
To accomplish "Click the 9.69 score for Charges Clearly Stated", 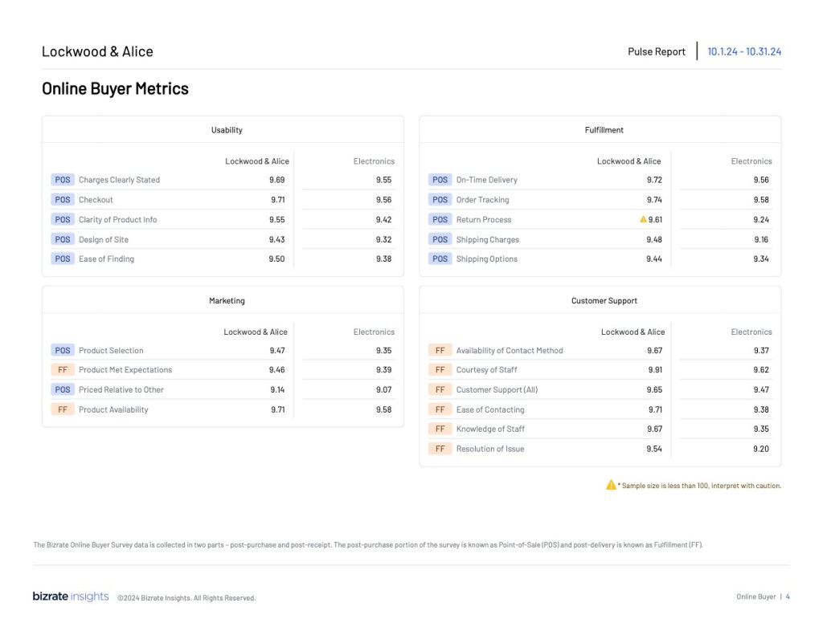I will [277, 180].
